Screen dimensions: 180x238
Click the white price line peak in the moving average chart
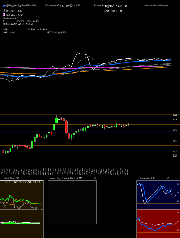point(77,53)
